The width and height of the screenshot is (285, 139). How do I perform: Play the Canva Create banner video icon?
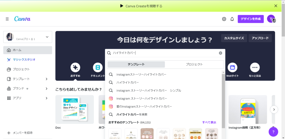(122, 6)
